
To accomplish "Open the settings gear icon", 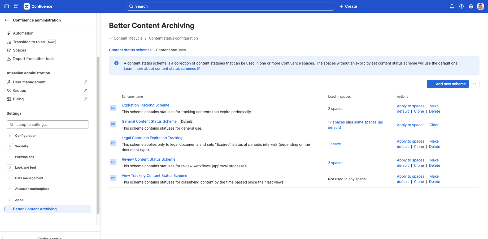I will (471, 6).
